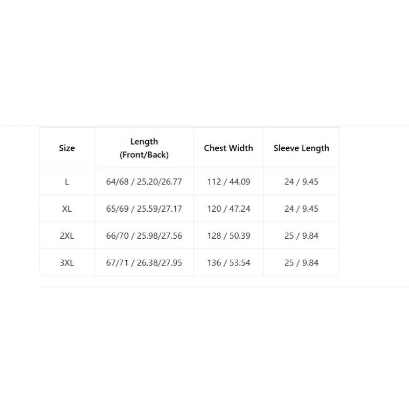Select the 3XL size cell
Viewport: 409px width, 409px height.
coord(67,262)
